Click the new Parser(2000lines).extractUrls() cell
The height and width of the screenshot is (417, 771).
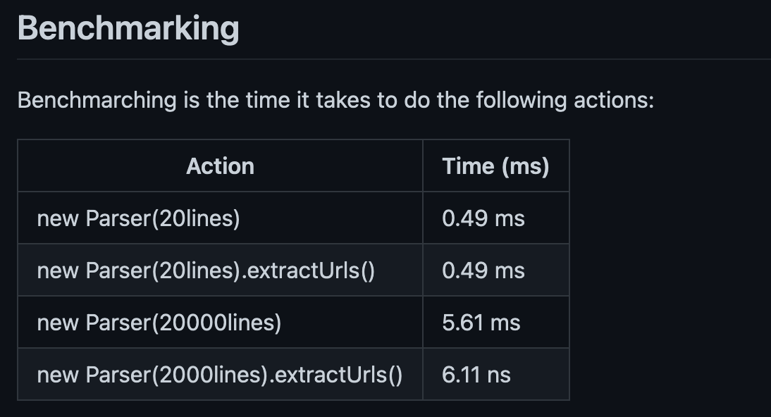[219, 375]
